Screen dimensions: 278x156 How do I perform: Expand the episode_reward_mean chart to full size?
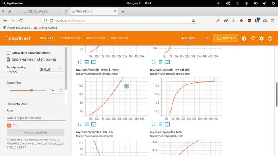pos(79,124)
